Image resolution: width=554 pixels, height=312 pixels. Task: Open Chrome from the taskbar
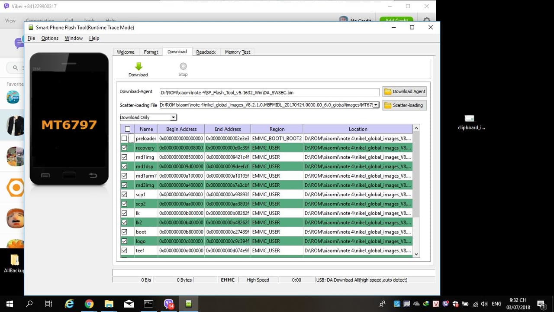pos(89,304)
